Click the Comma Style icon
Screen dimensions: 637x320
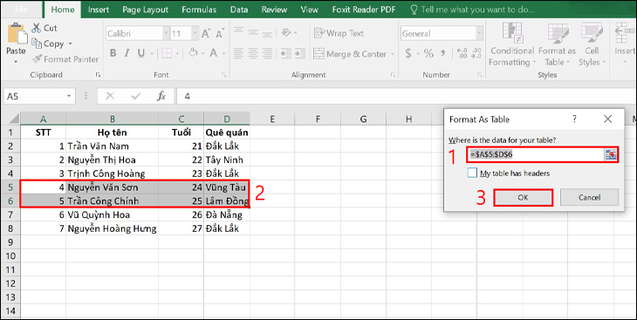tap(442, 53)
